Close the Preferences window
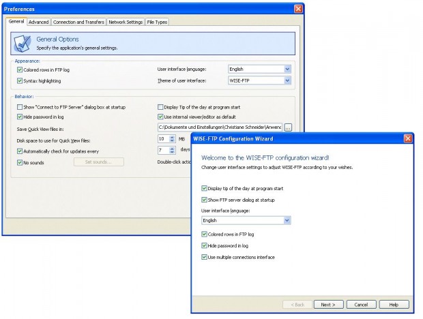The height and width of the screenshot is (319, 423). coord(298,9)
